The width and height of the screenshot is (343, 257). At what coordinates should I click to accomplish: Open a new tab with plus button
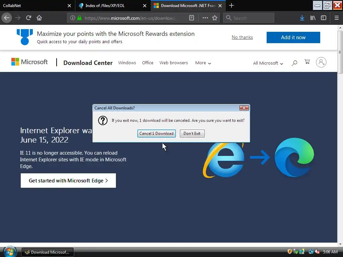point(231,5)
